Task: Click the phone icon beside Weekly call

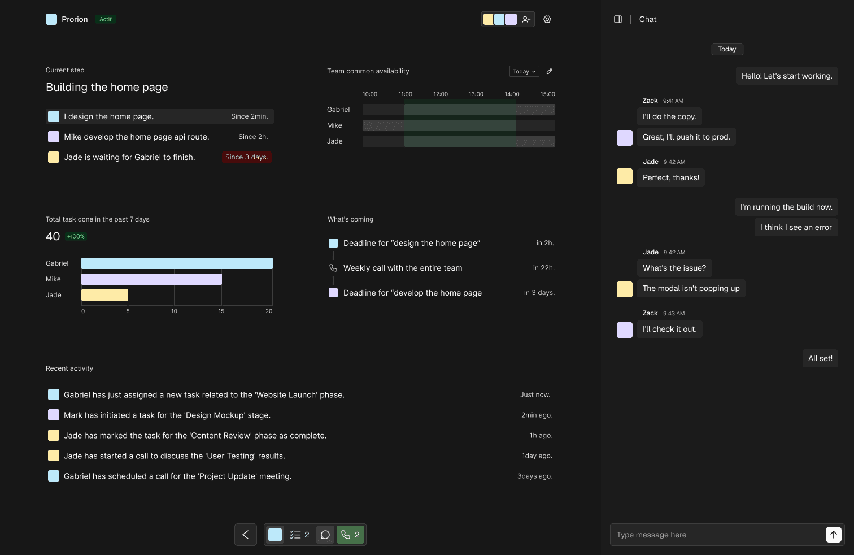Action: click(x=333, y=268)
